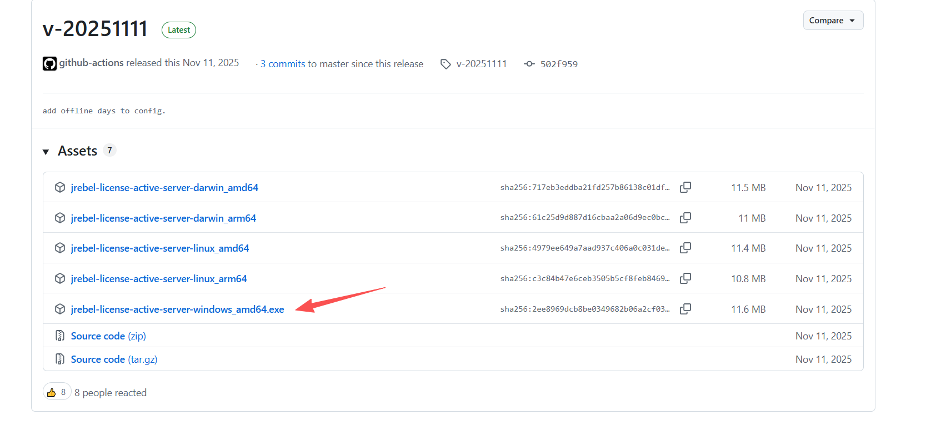Click package icon beside darwin_amd64 asset
Viewport: 931px width, 430px height.
pos(60,187)
